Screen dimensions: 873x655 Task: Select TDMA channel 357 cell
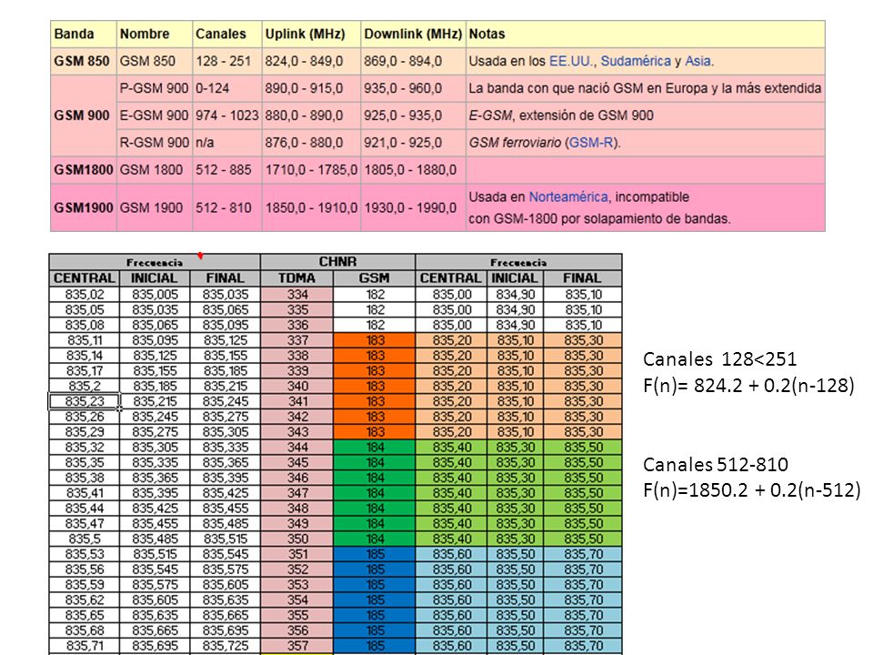[x=296, y=646]
